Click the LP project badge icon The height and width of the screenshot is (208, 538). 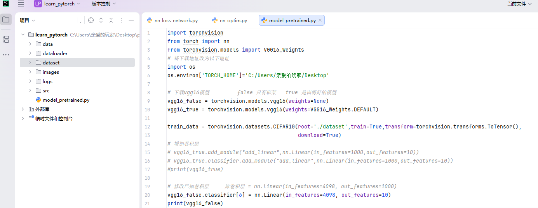(x=38, y=3)
